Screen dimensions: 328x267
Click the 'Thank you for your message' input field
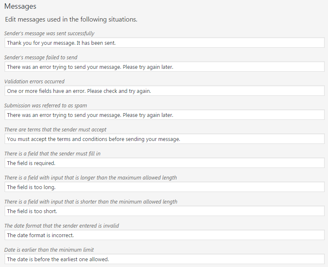click(x=164, y=43)
